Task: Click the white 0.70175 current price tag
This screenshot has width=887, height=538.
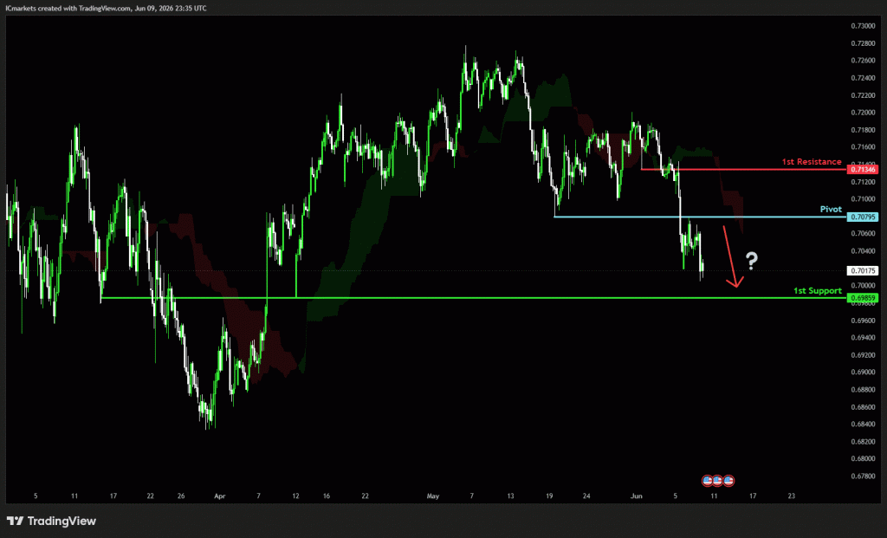Action: click(x=862, y=271)
